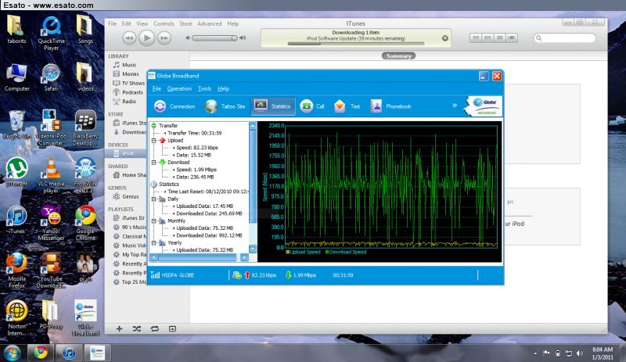Collapse the Yearly statistics node
Screen dimensions: 626x362
tap(153, 242)
